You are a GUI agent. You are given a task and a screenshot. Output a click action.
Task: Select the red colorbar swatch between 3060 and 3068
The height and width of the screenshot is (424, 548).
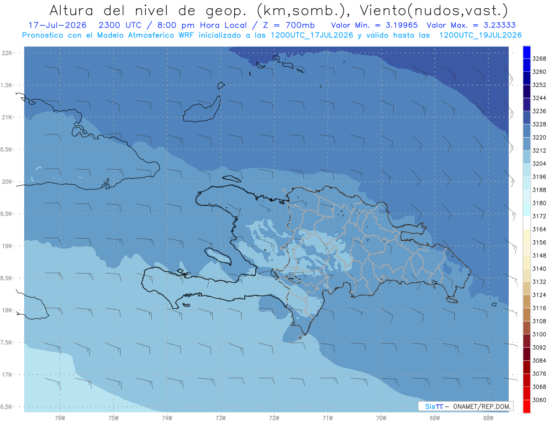[x=527, y=393]
